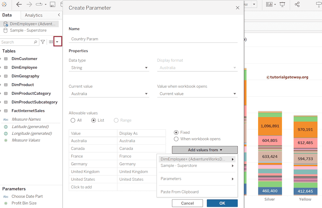Image resolution: width=322 pixels, height=208 pixels.
Task: Click the search magnifier icon
Action: tap(36, 42)
